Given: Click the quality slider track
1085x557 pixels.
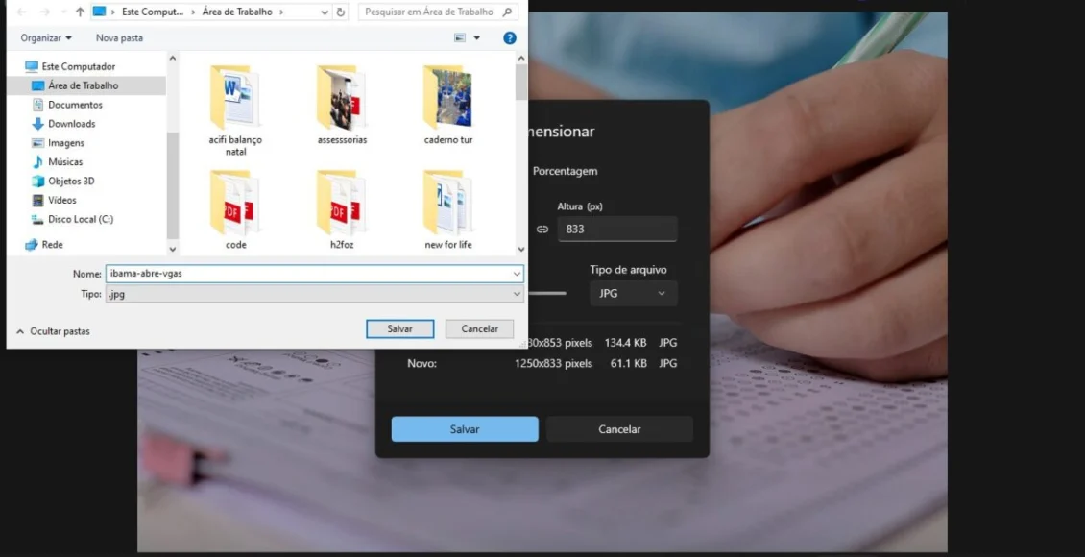Looking at the screenshot, I should (547, 294).
